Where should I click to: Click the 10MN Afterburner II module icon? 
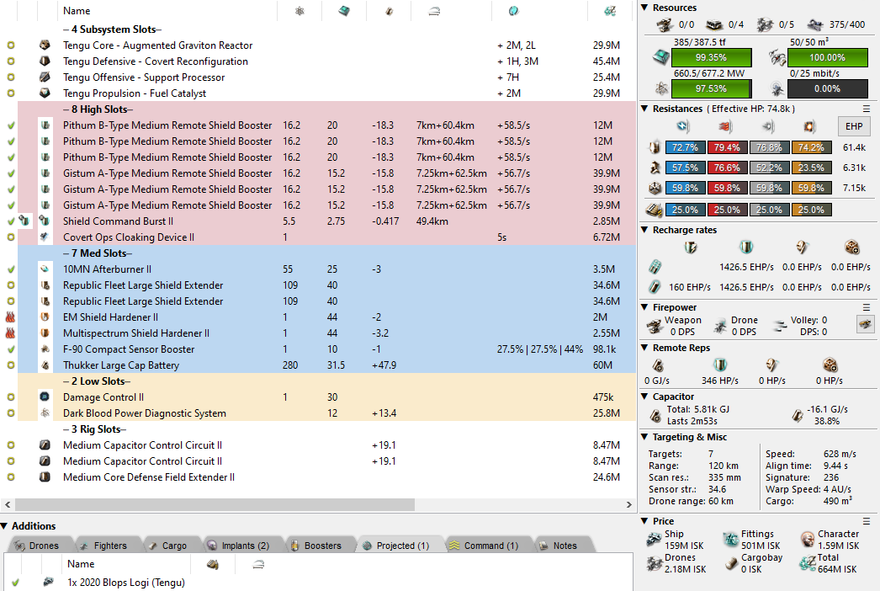click(45, 269)
